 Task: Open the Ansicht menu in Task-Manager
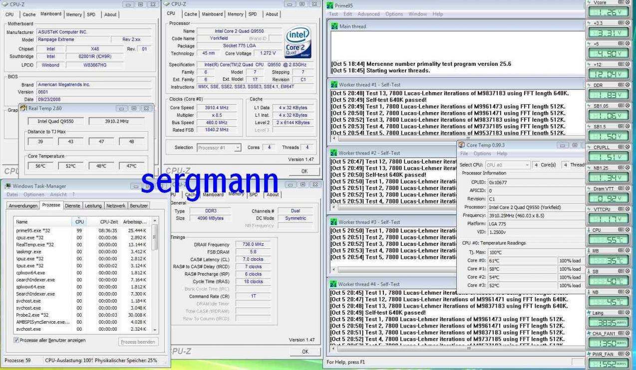click(x=58, y=194)
